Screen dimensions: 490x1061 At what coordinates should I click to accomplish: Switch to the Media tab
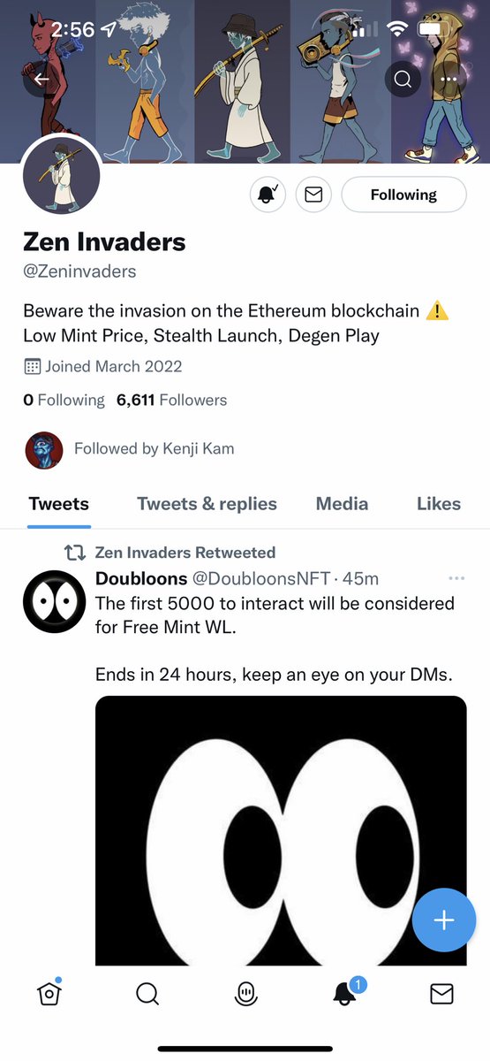342,504
